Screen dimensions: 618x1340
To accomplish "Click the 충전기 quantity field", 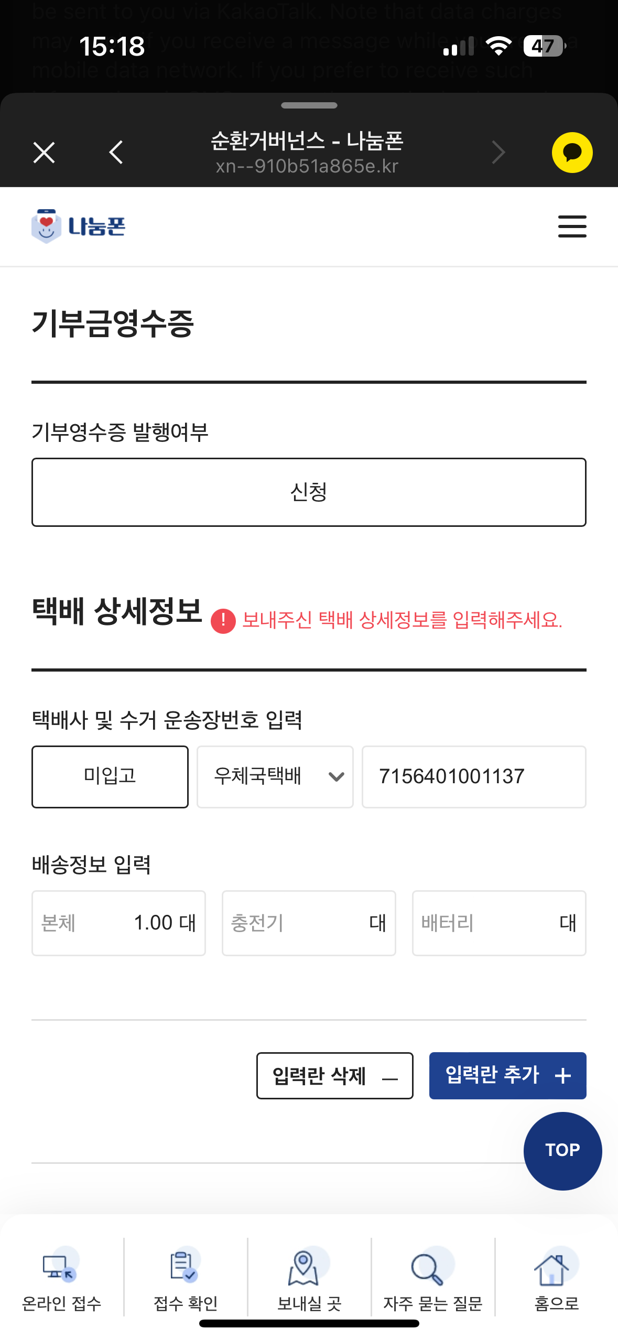I will [308, 923].
